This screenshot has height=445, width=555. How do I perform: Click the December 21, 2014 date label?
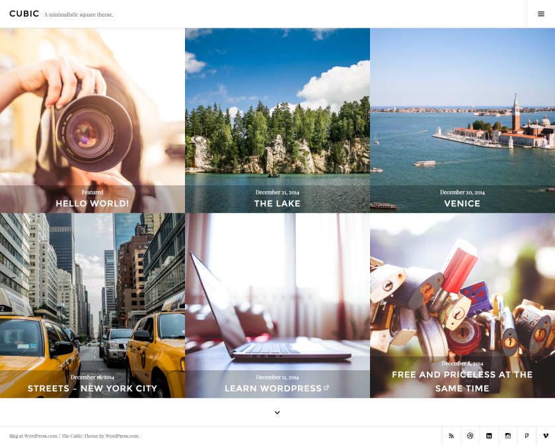(277, 192)
